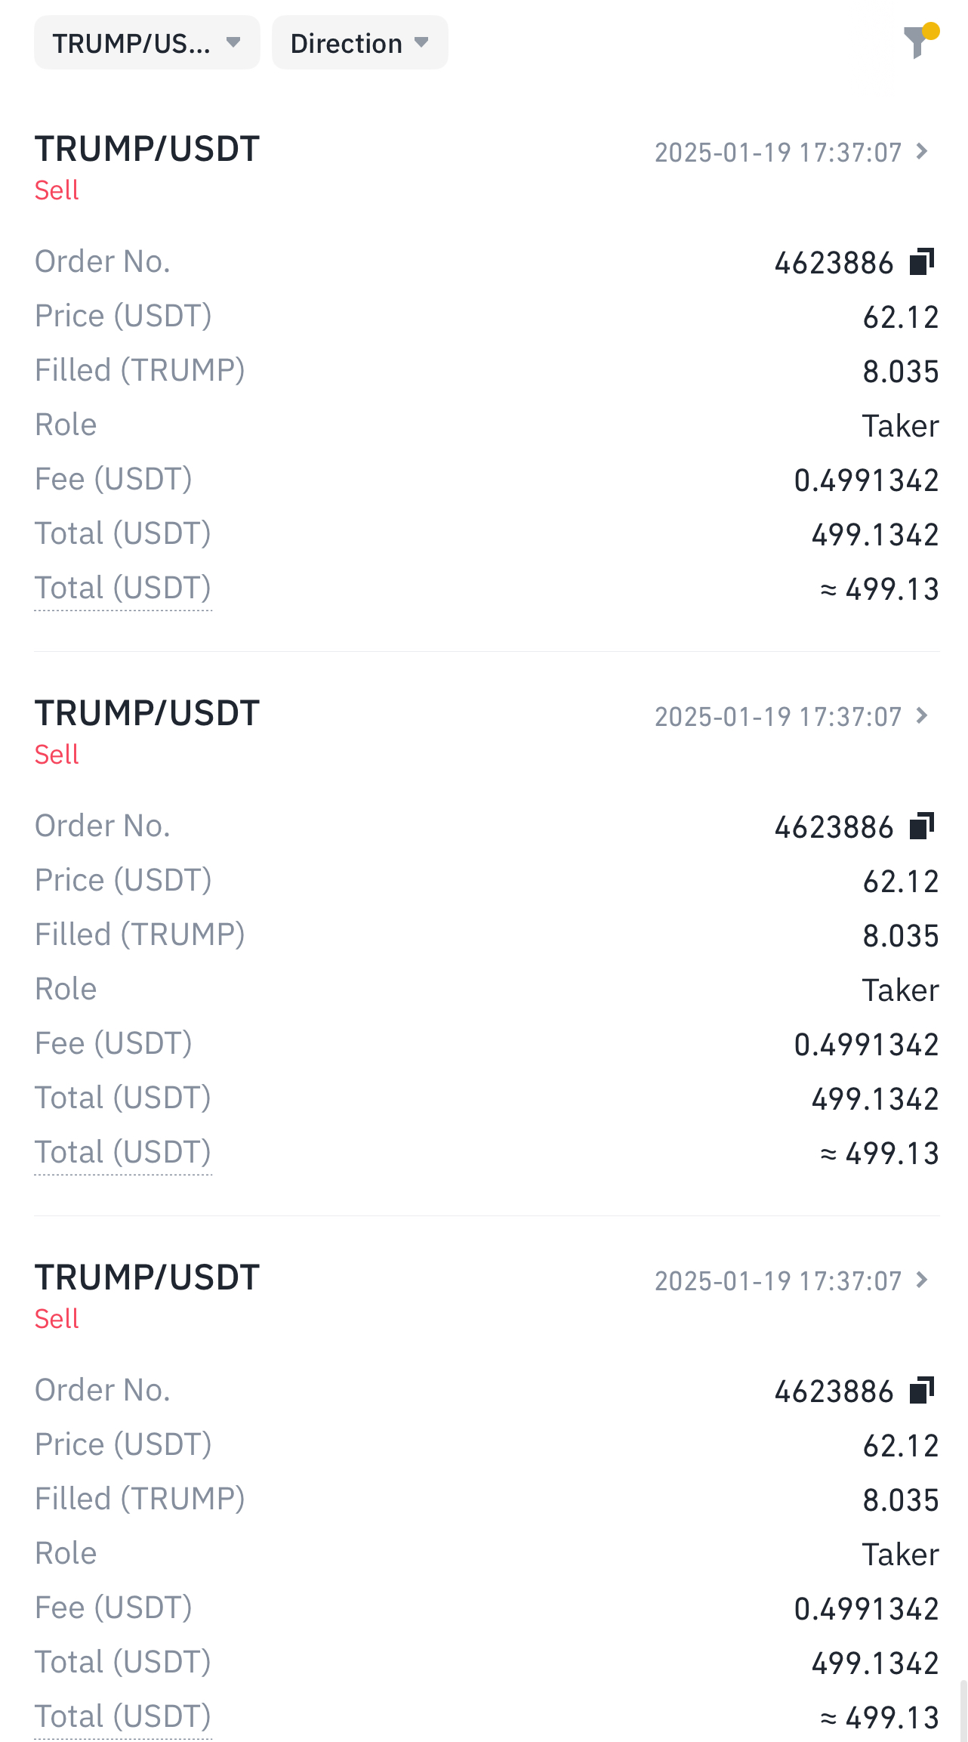Copy order number in first trade entry
This screenshot has width=968, height=1742.
point(922,262)
